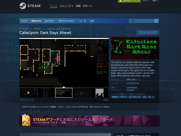Click the STEAMアワード nomination banner
The width and height of the screenshot is (181, 136).
pos(89,121)
